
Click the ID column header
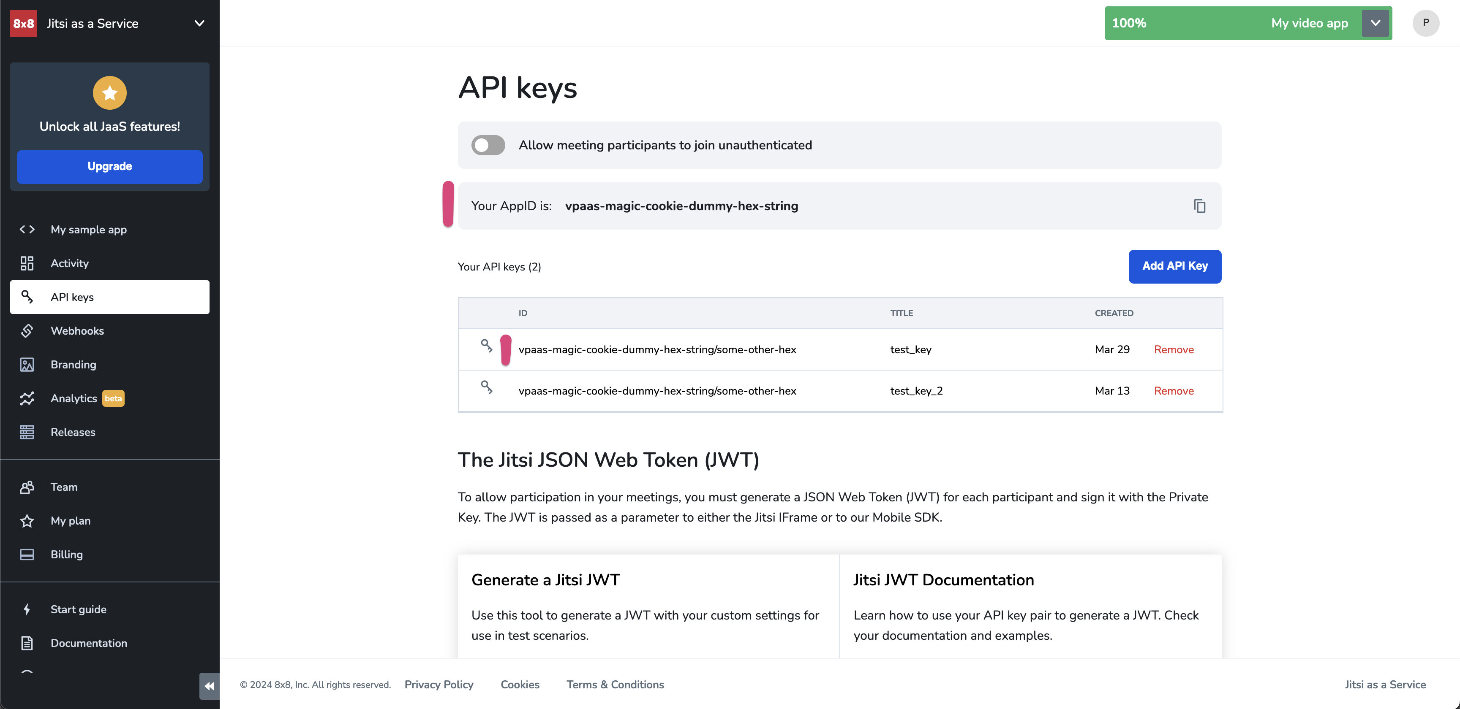[523, 313]
